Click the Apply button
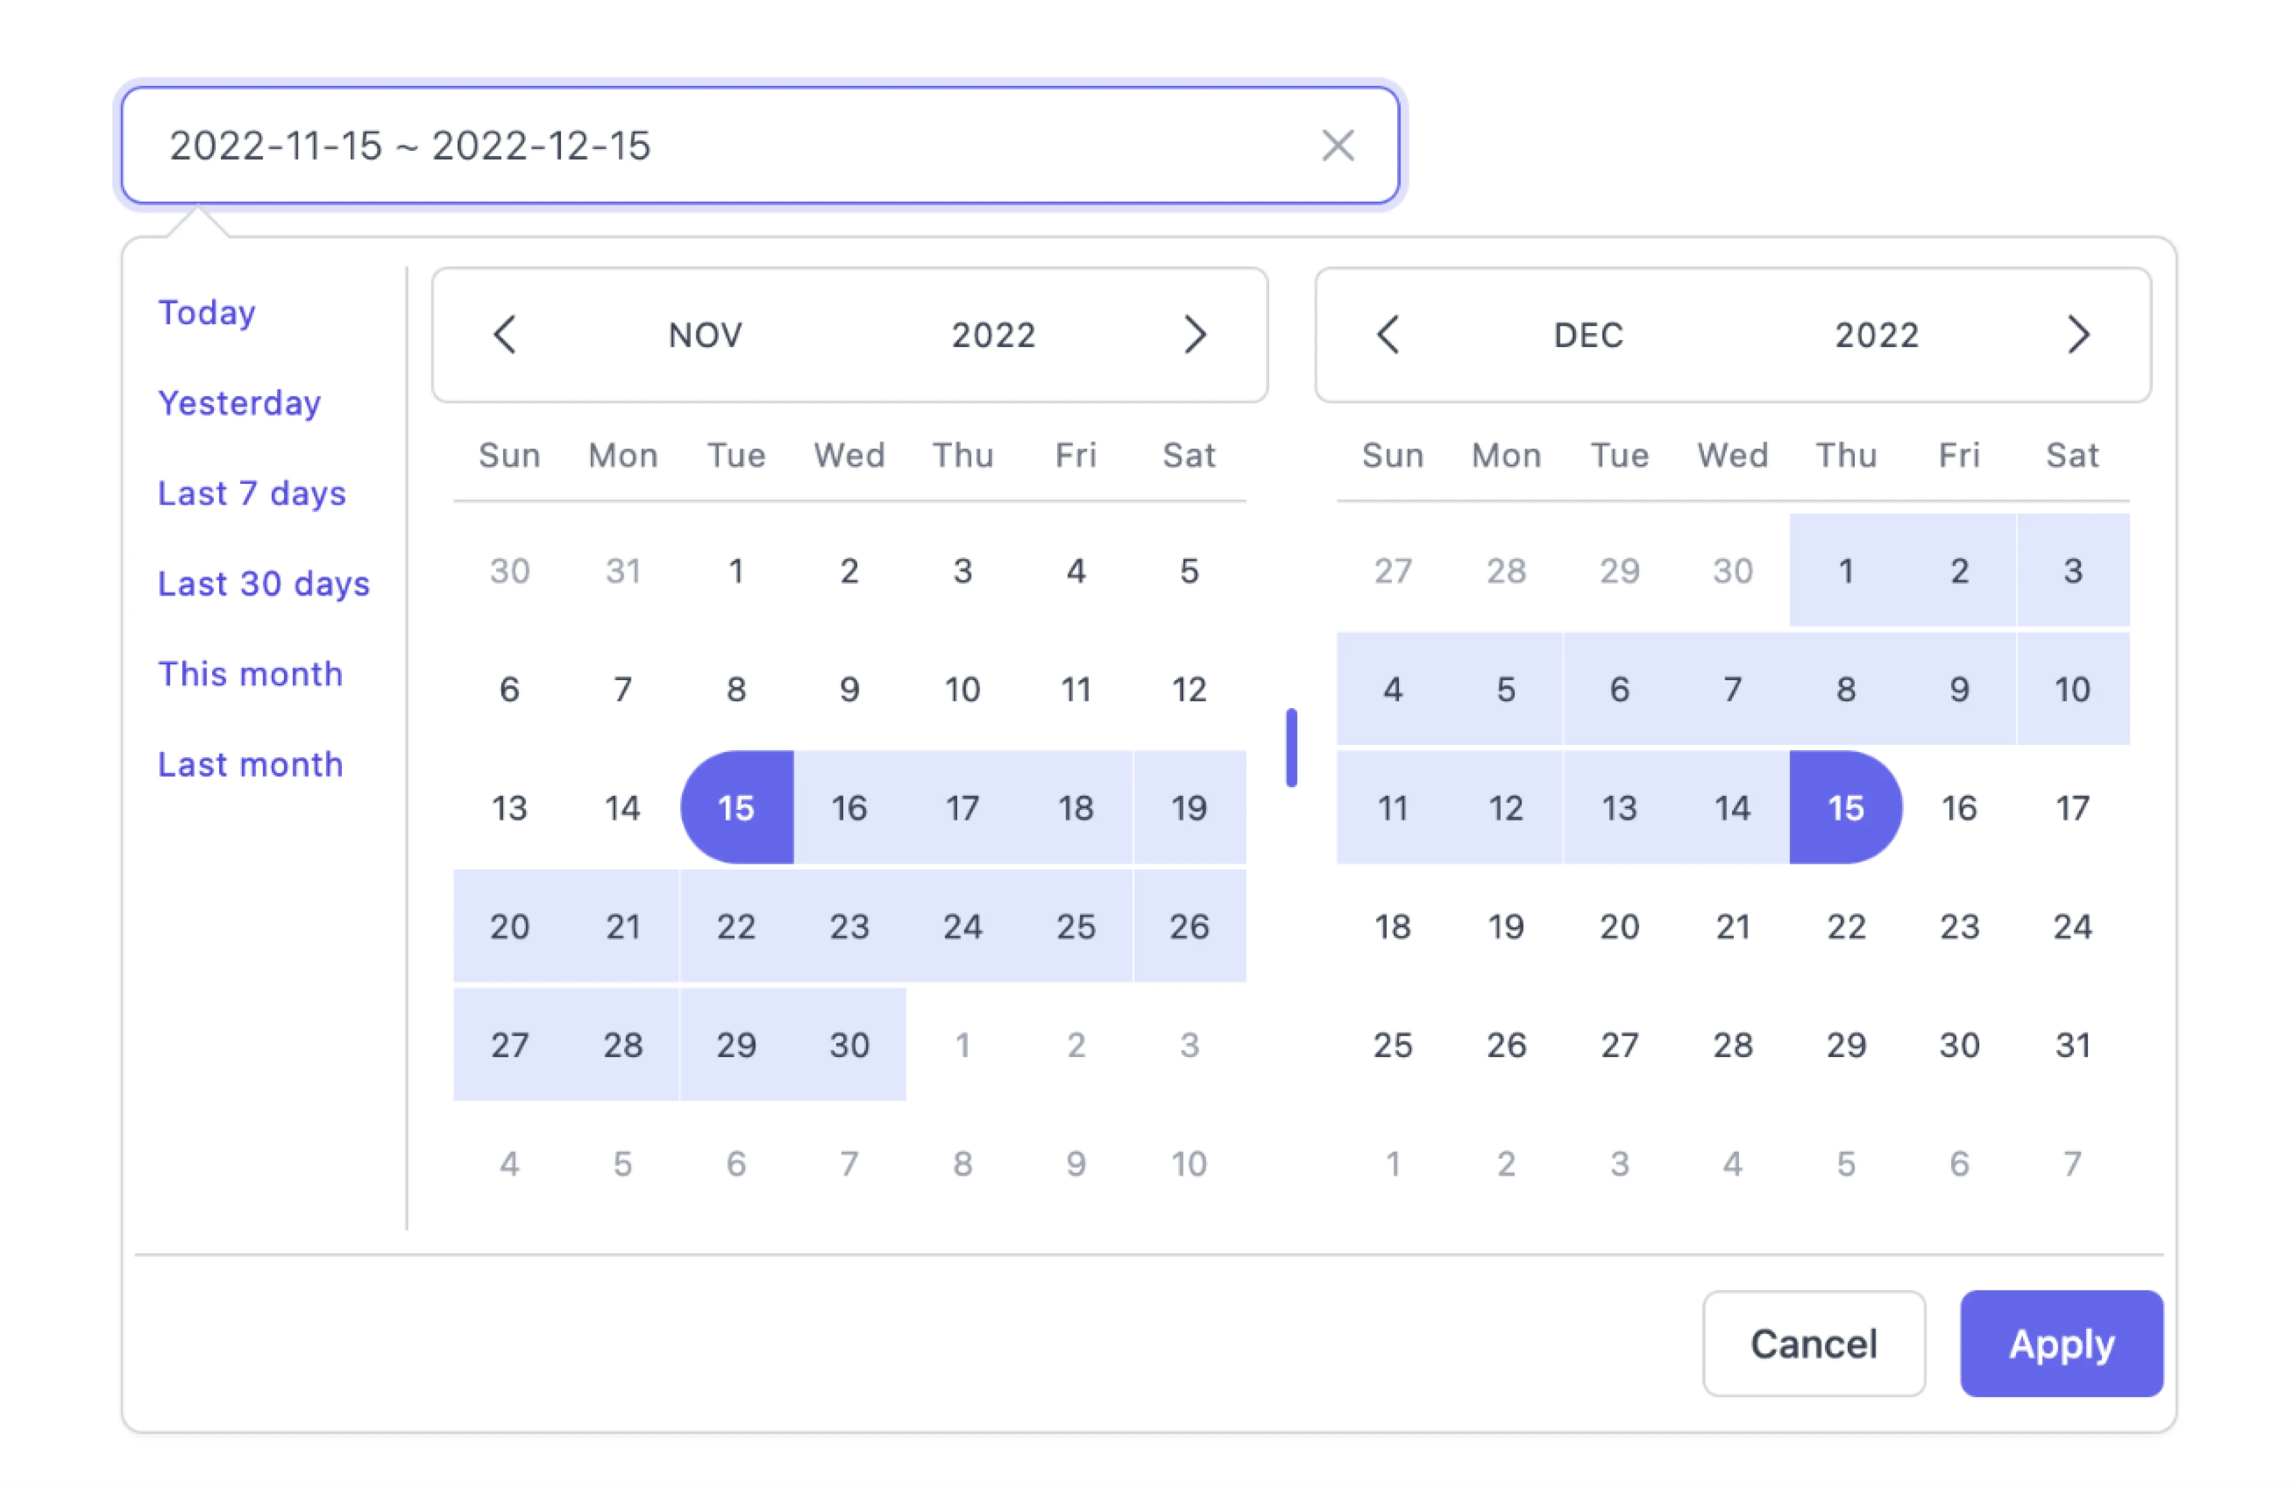 (2061, 1344)
